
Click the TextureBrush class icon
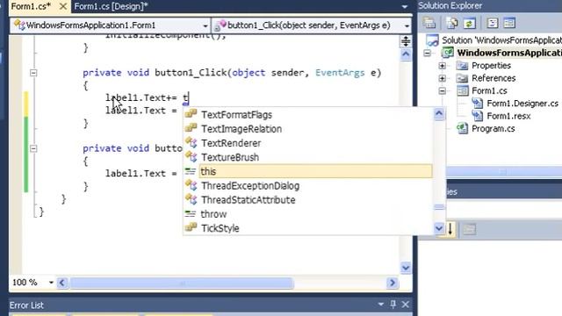pyautogui.click(x=191, y=156)
